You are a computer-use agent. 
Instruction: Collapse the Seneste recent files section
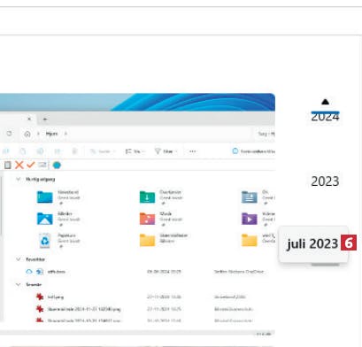pyautogui.click(x=19, y=284)
